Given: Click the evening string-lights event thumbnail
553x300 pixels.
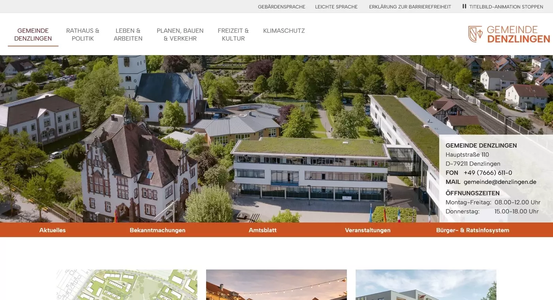Looking at the screenshot, I should pos(276,285).
